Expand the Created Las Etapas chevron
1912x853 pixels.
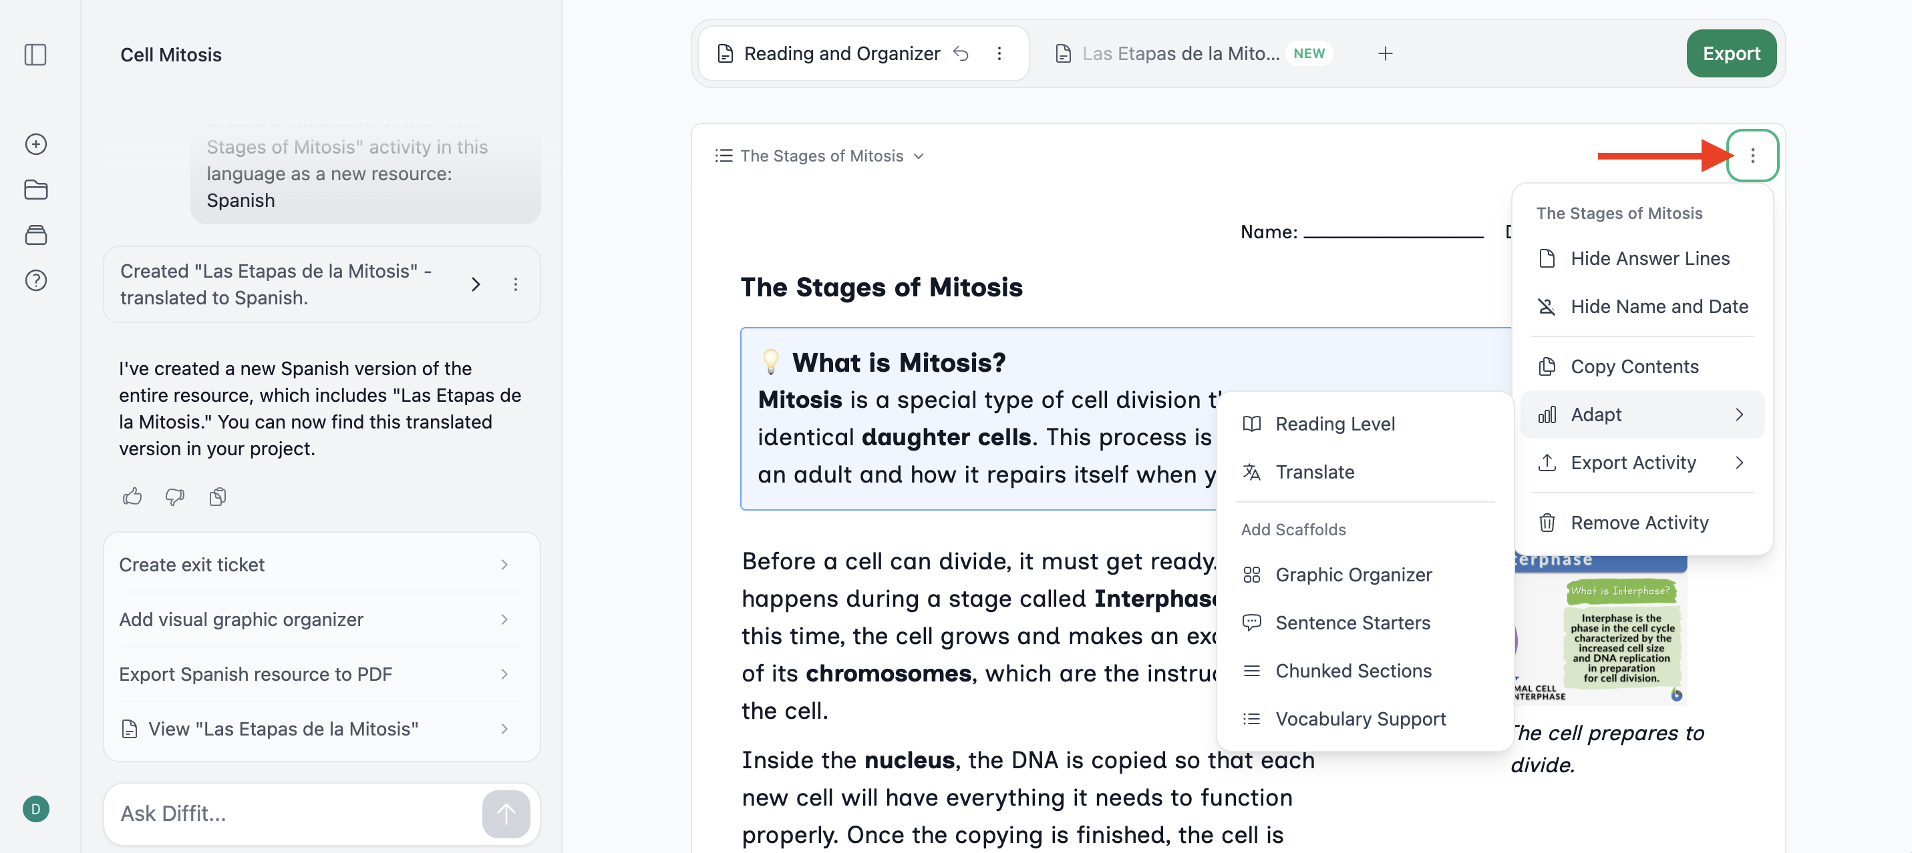tap(476, 284)
